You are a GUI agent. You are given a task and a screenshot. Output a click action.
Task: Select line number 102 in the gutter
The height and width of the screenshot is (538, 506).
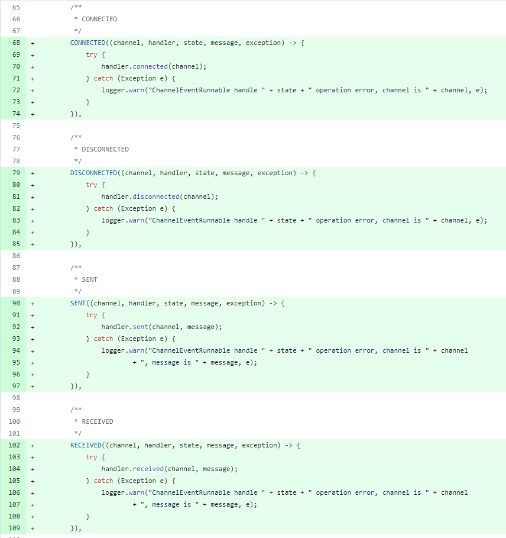[x=14, y=445]
